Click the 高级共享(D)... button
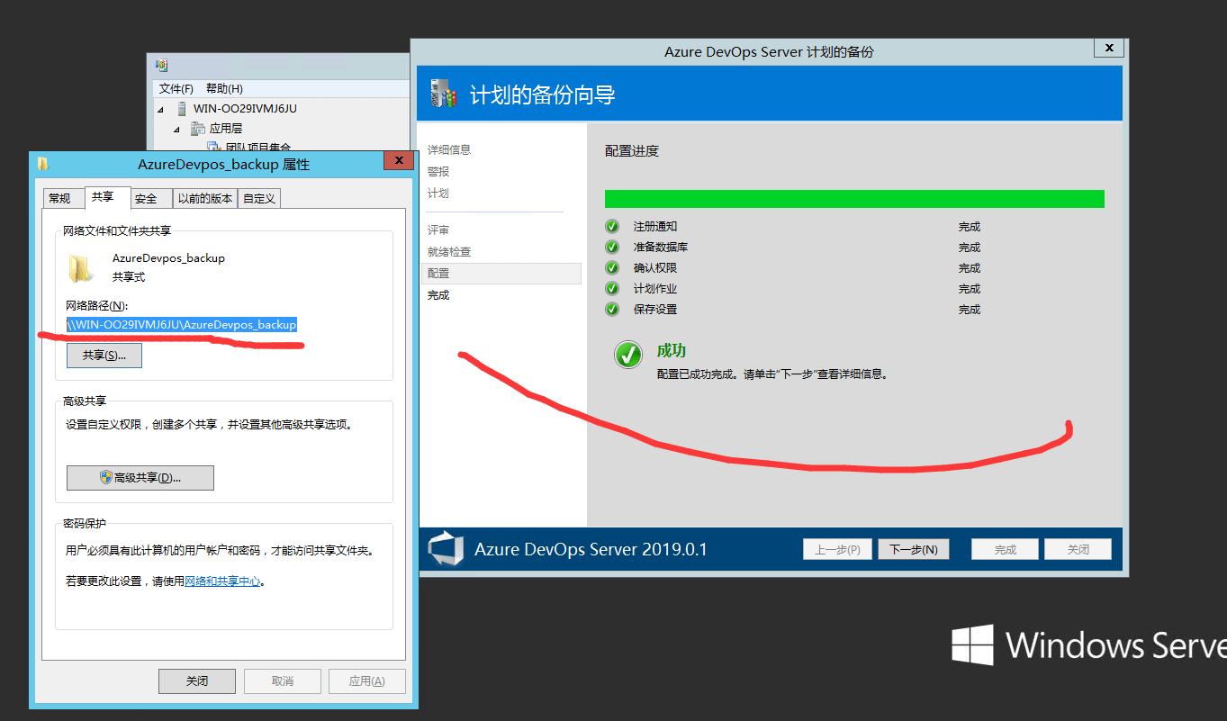The width and height of the screenshot is (1227, 721). [x=140, y=478]
